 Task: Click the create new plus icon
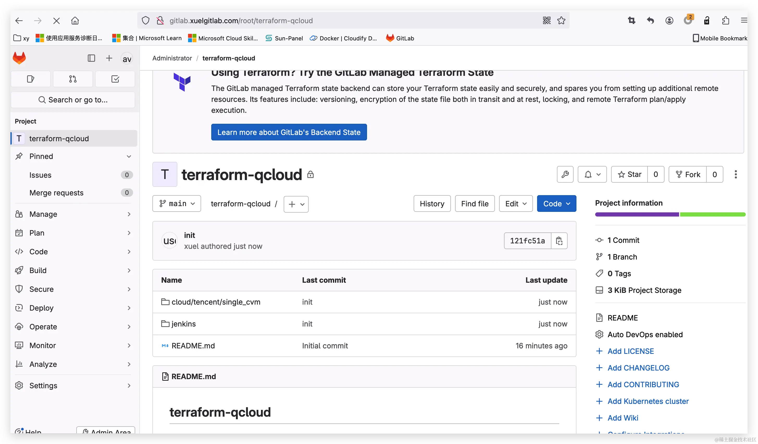[109, 58]
